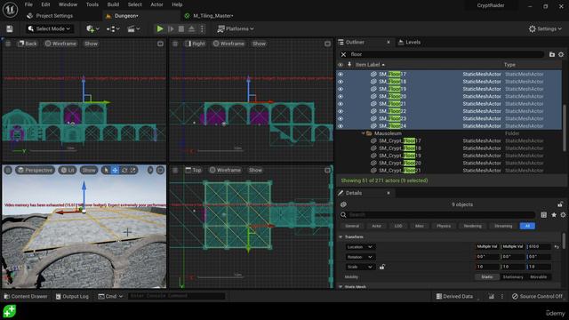Viewport: 569px width, 320px height.
Task: Toggle visibility of SM_Floor19
Action: click(341, 89)
